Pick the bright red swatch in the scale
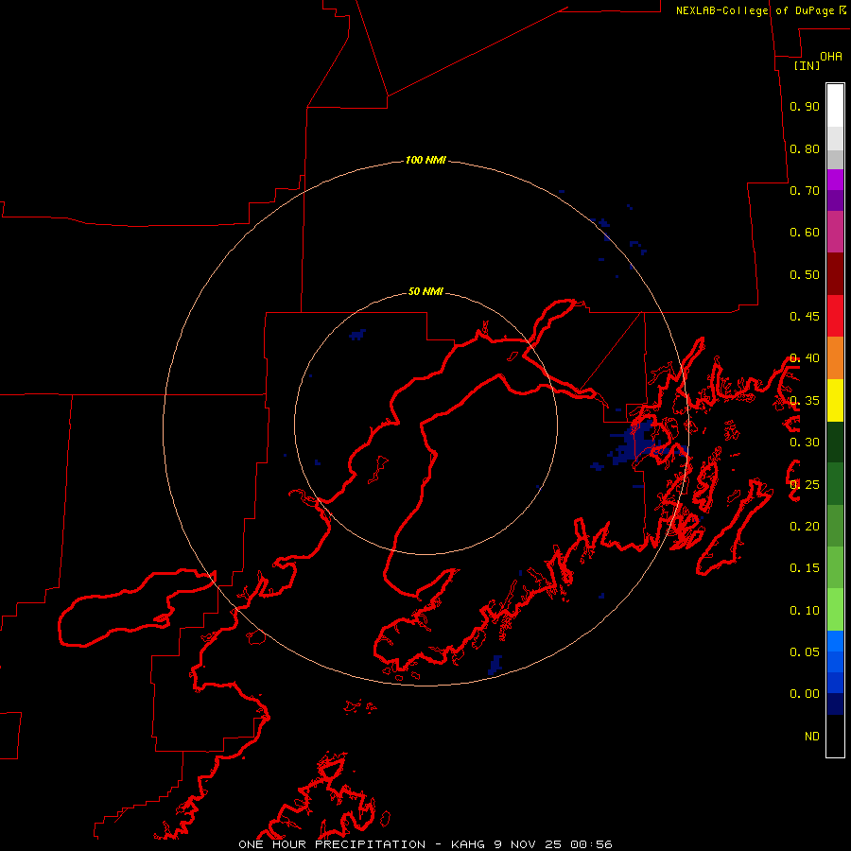The height and width of the screenshot is (851, 851). 835,316
